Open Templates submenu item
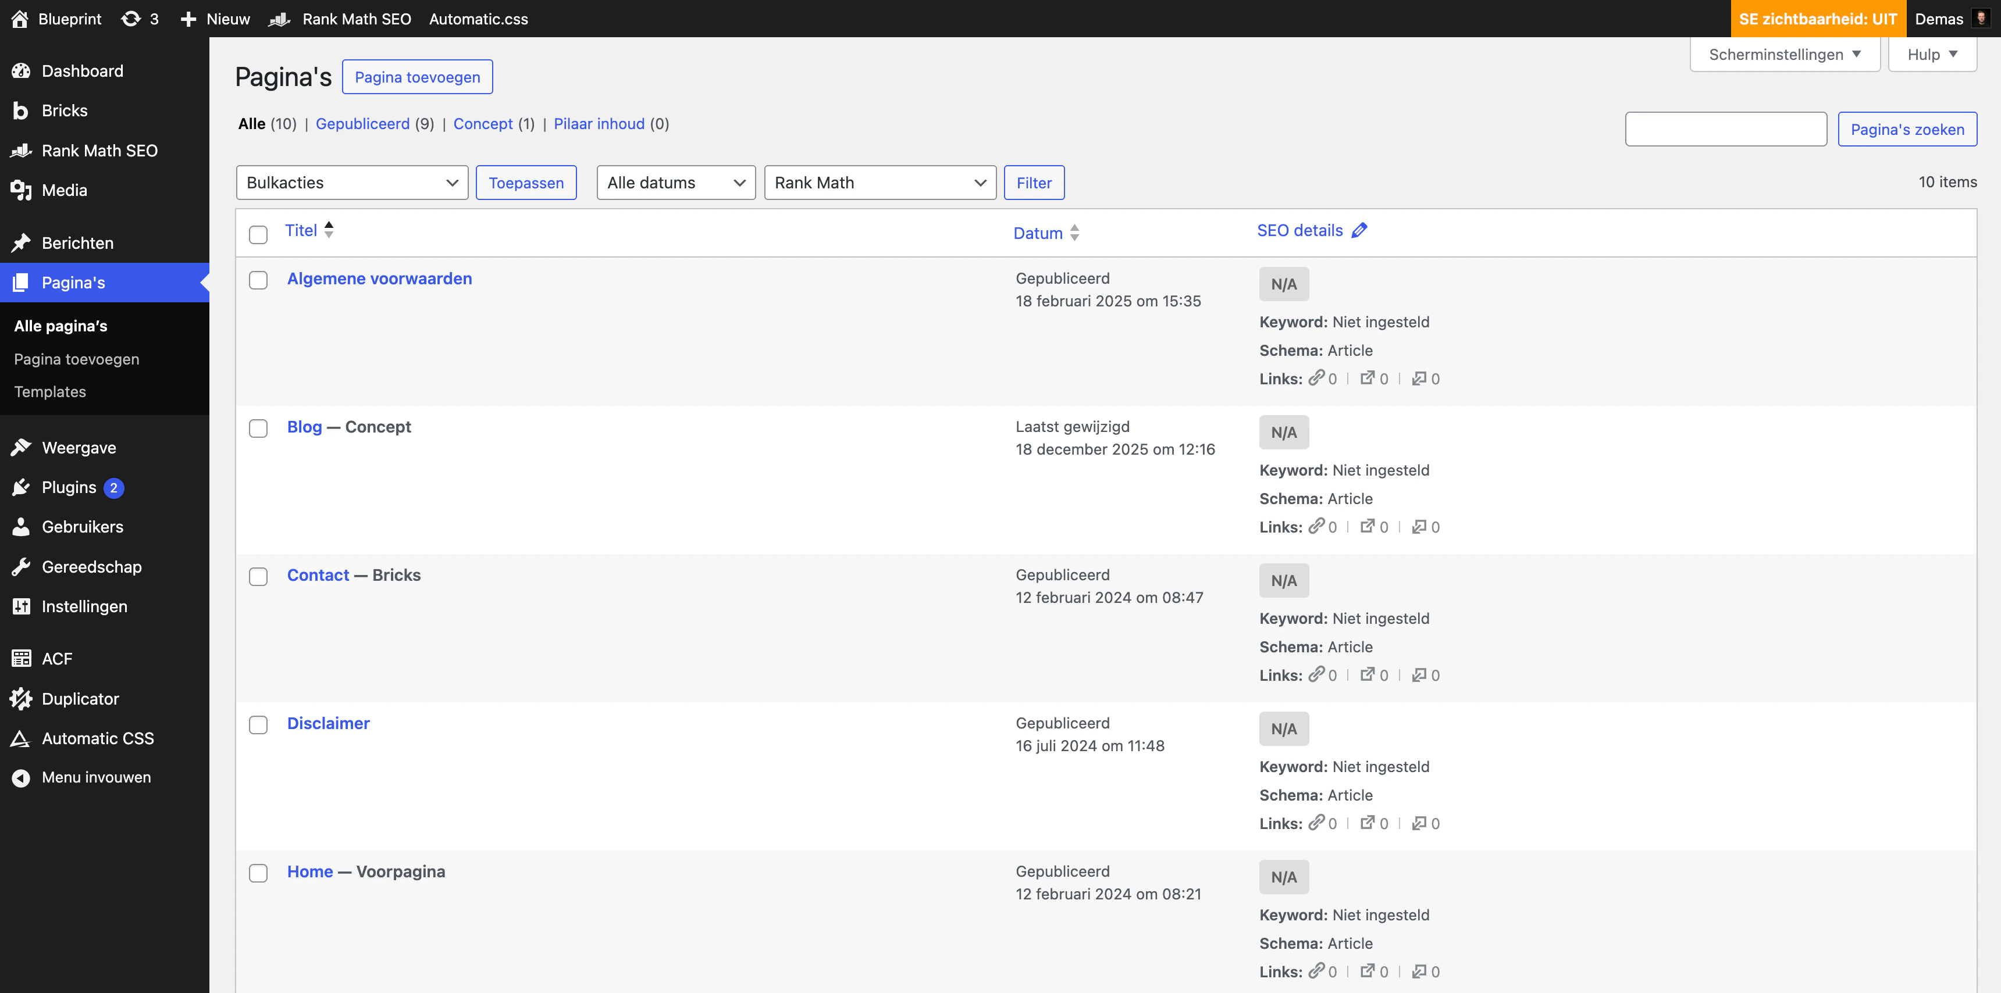This screenshot has height=993, width=2001. coord(49,392)
